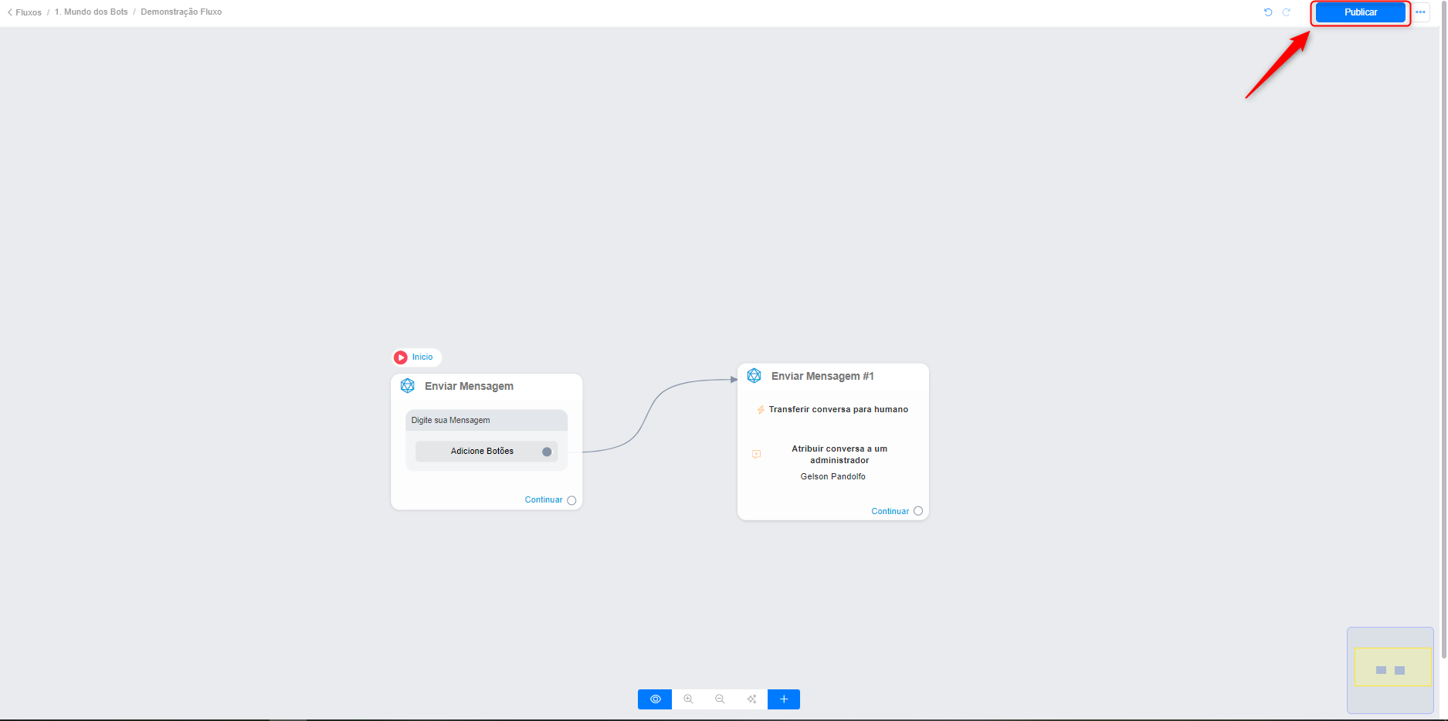This screenshot has height=721, width=1448.
Task: Click the lightning bolt action icon
Action: [x=761, y=410]
